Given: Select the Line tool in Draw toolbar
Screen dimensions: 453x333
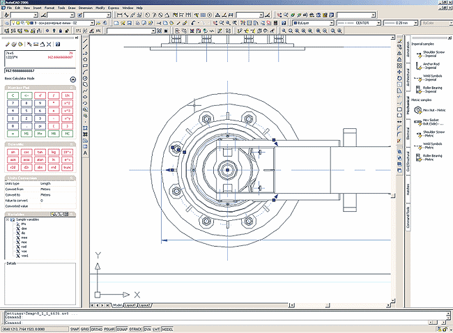Looking at the screenshot, I should (84, 42).
